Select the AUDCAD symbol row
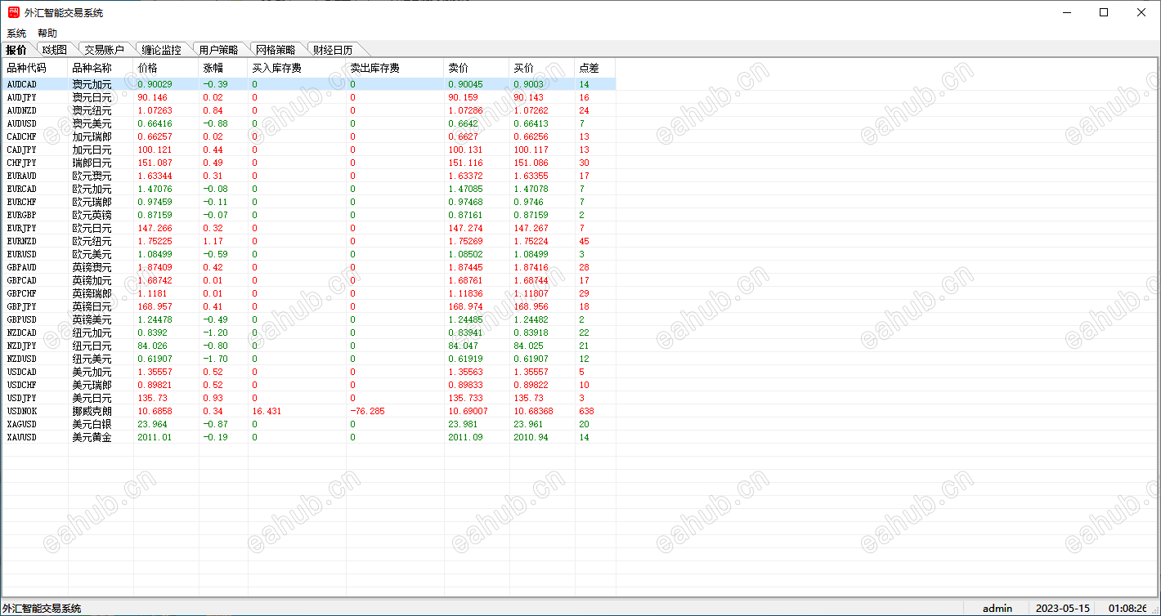Viewport: 1161px width, 616px height. pos(309,84)
